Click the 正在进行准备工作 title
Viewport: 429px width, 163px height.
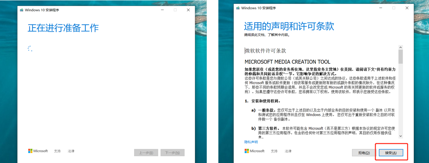pyautogui.click(x=63, y=28)
